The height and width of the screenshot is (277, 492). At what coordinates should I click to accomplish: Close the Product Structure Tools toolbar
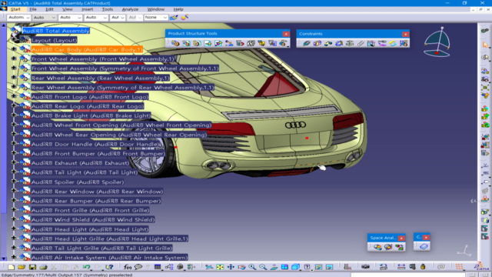[x=286, y=34]
